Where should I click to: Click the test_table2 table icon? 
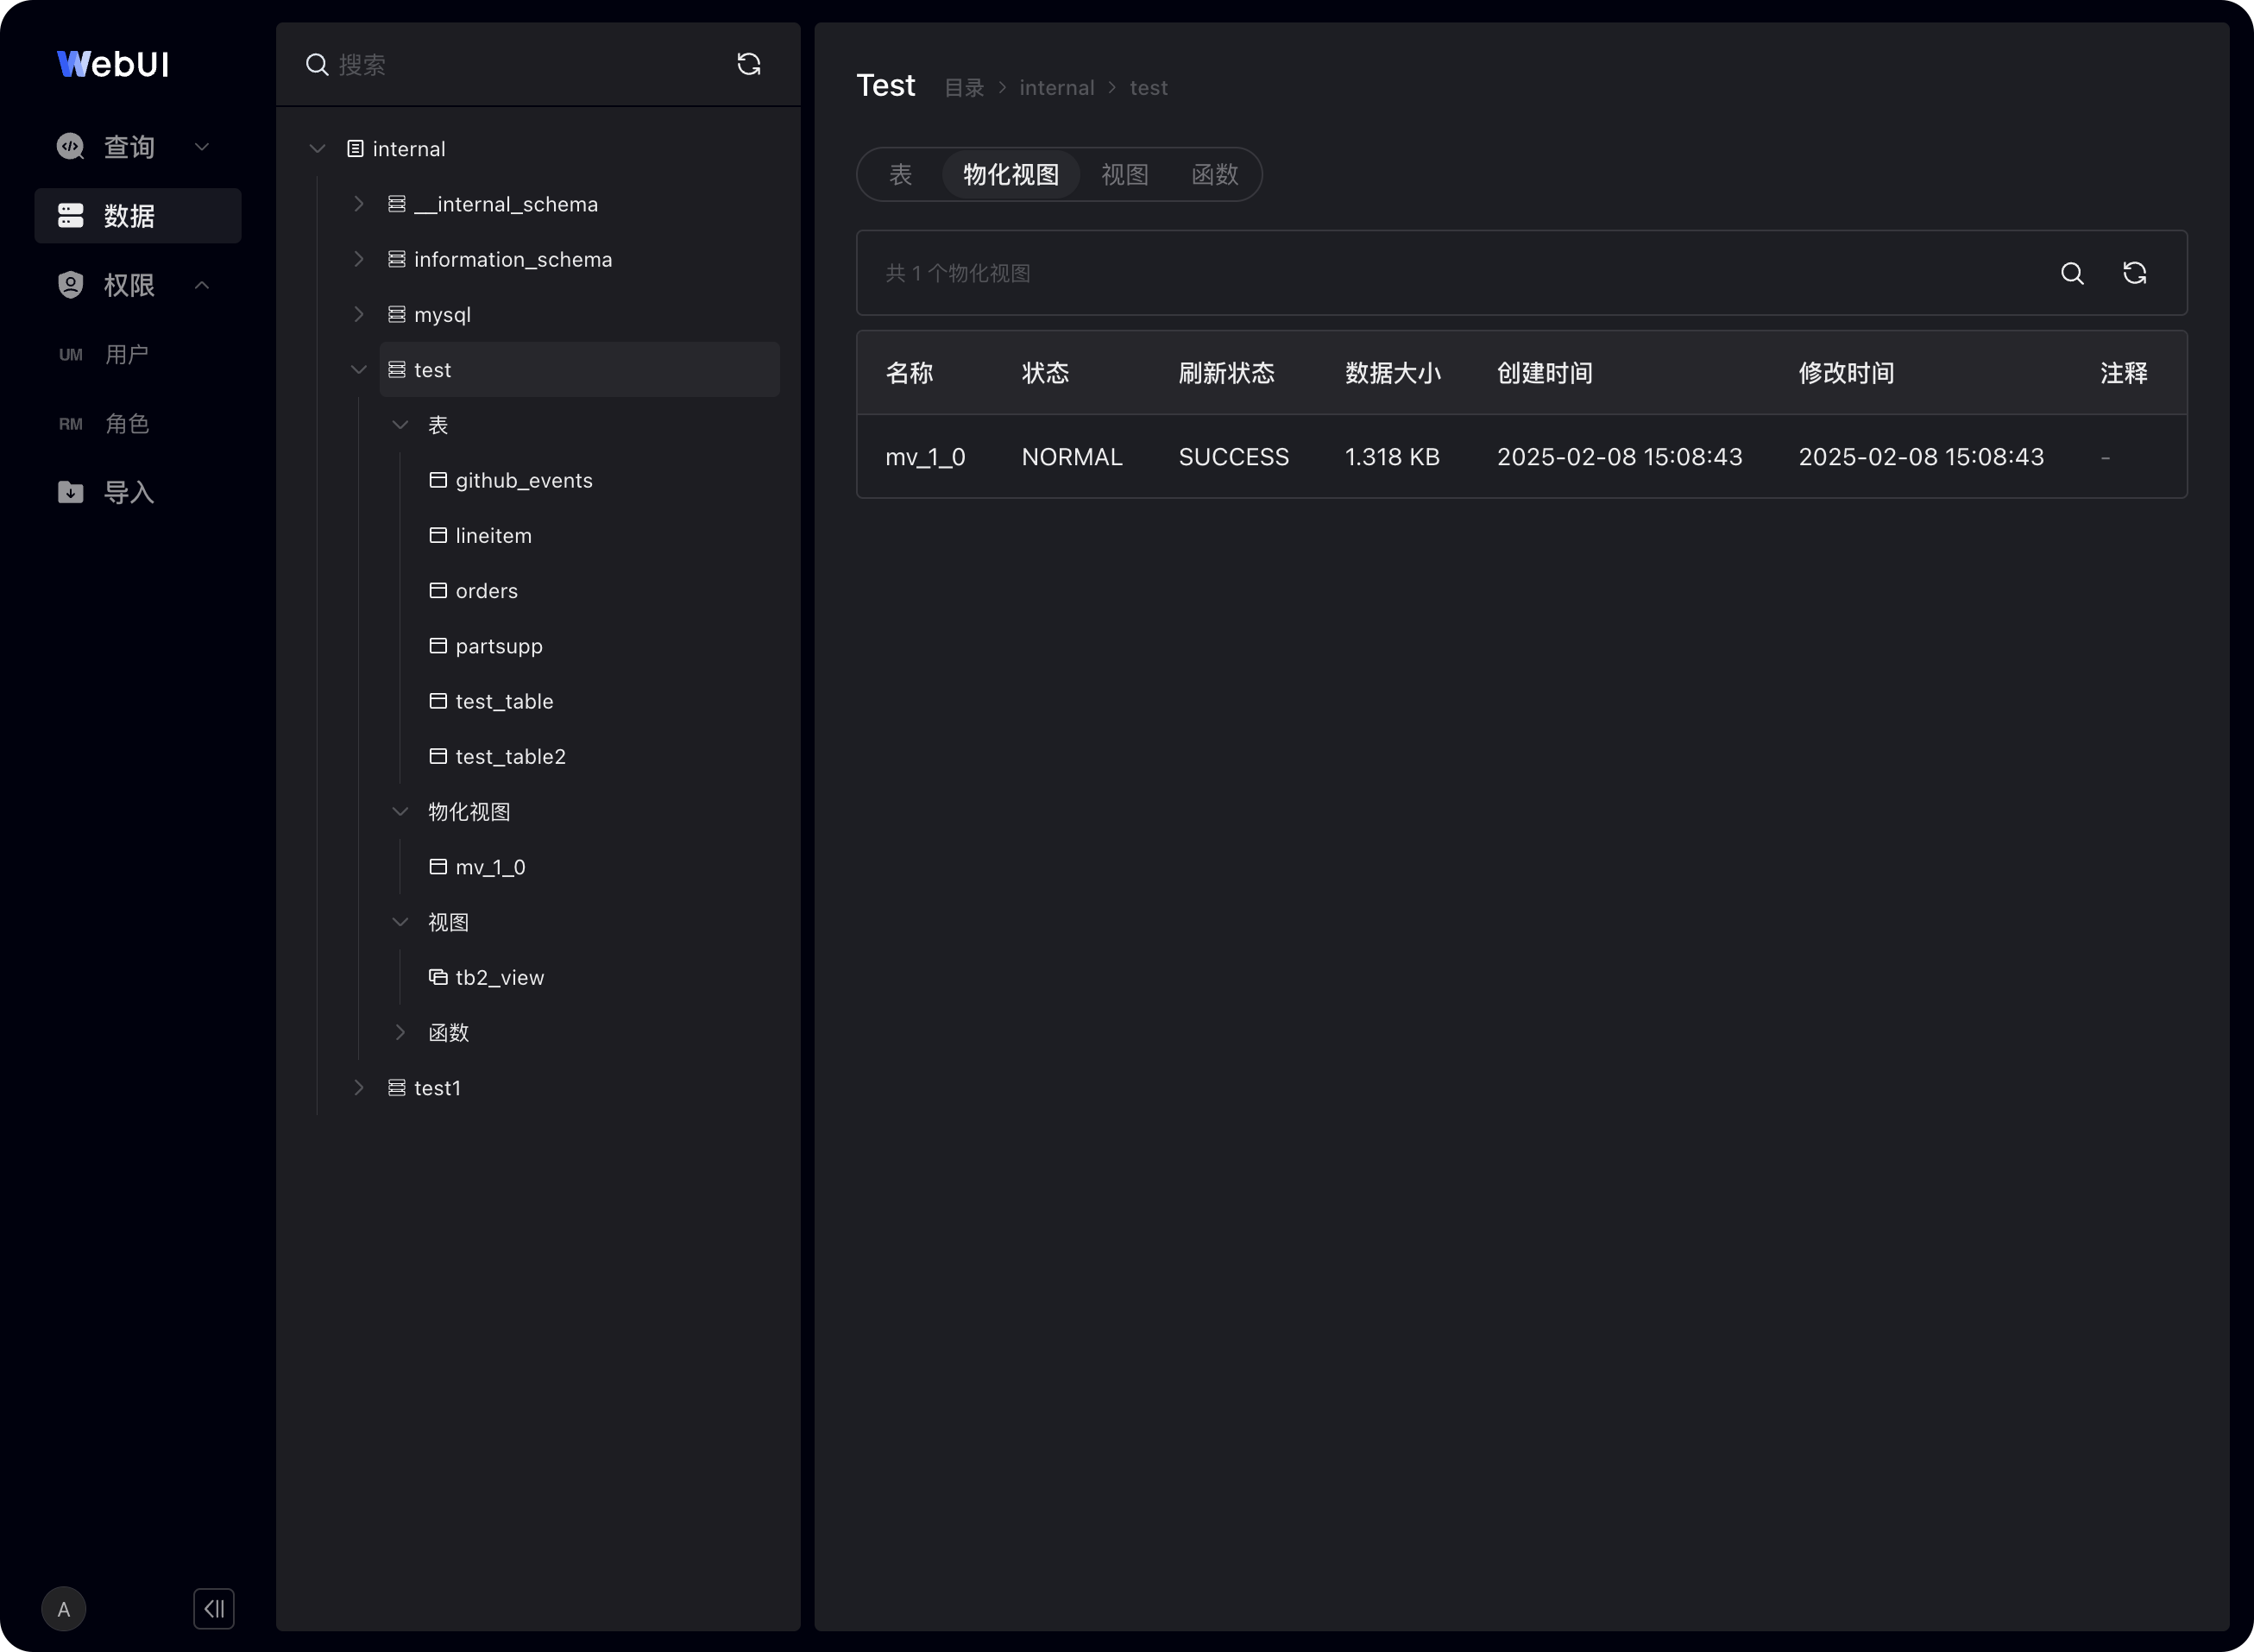(438, 756)
